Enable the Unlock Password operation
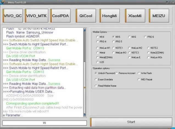Screen dimensions: 175x129 tap(105, 73)
